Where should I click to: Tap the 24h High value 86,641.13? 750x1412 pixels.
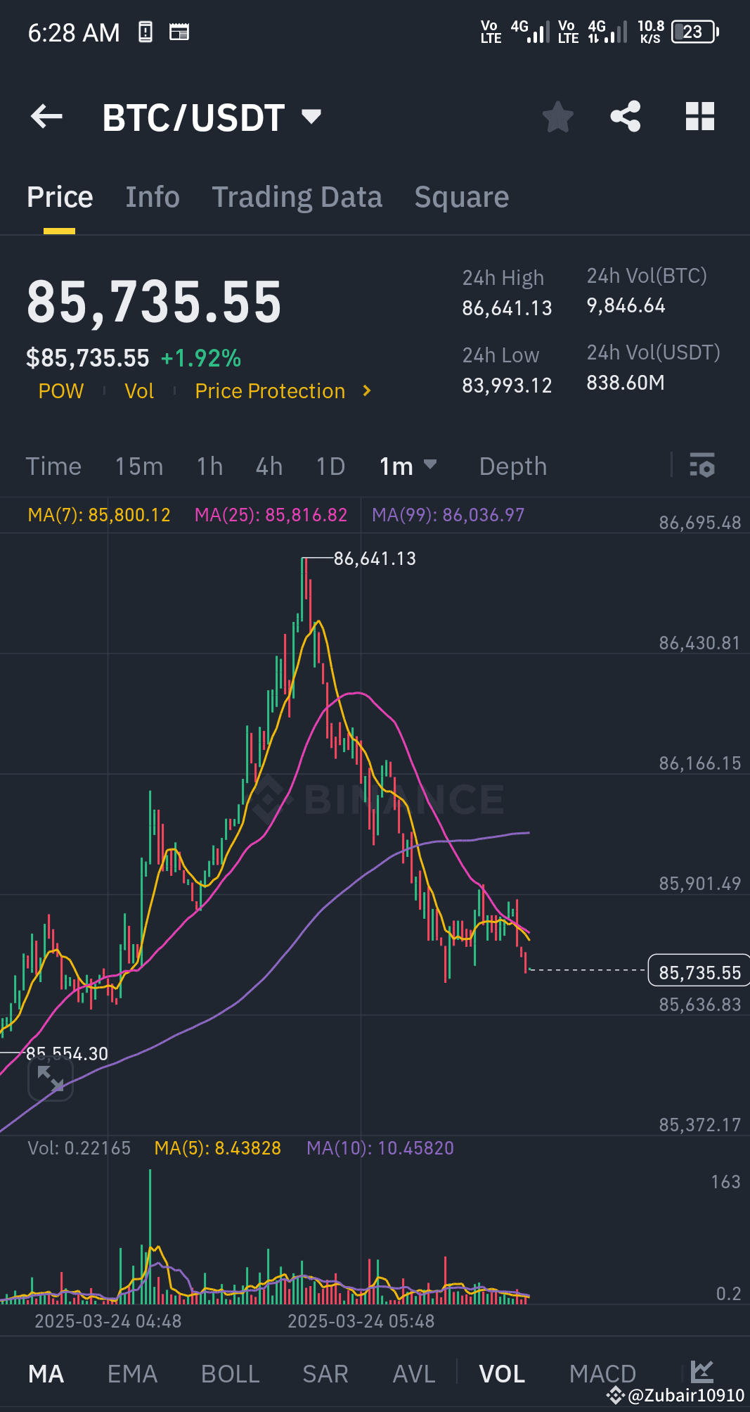(507, 308)
